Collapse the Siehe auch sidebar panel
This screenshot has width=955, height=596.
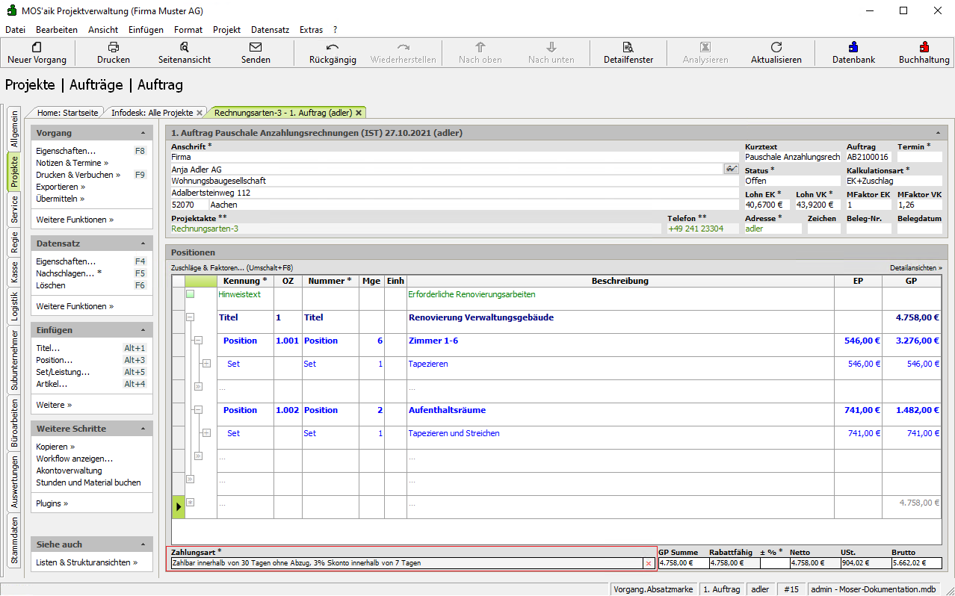(x=143, y=544)
